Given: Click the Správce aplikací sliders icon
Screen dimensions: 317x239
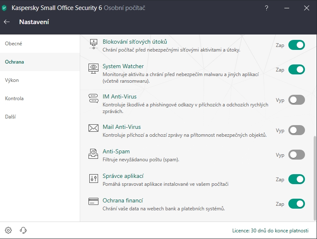Looking at the screenshot, I should [93, 179].
